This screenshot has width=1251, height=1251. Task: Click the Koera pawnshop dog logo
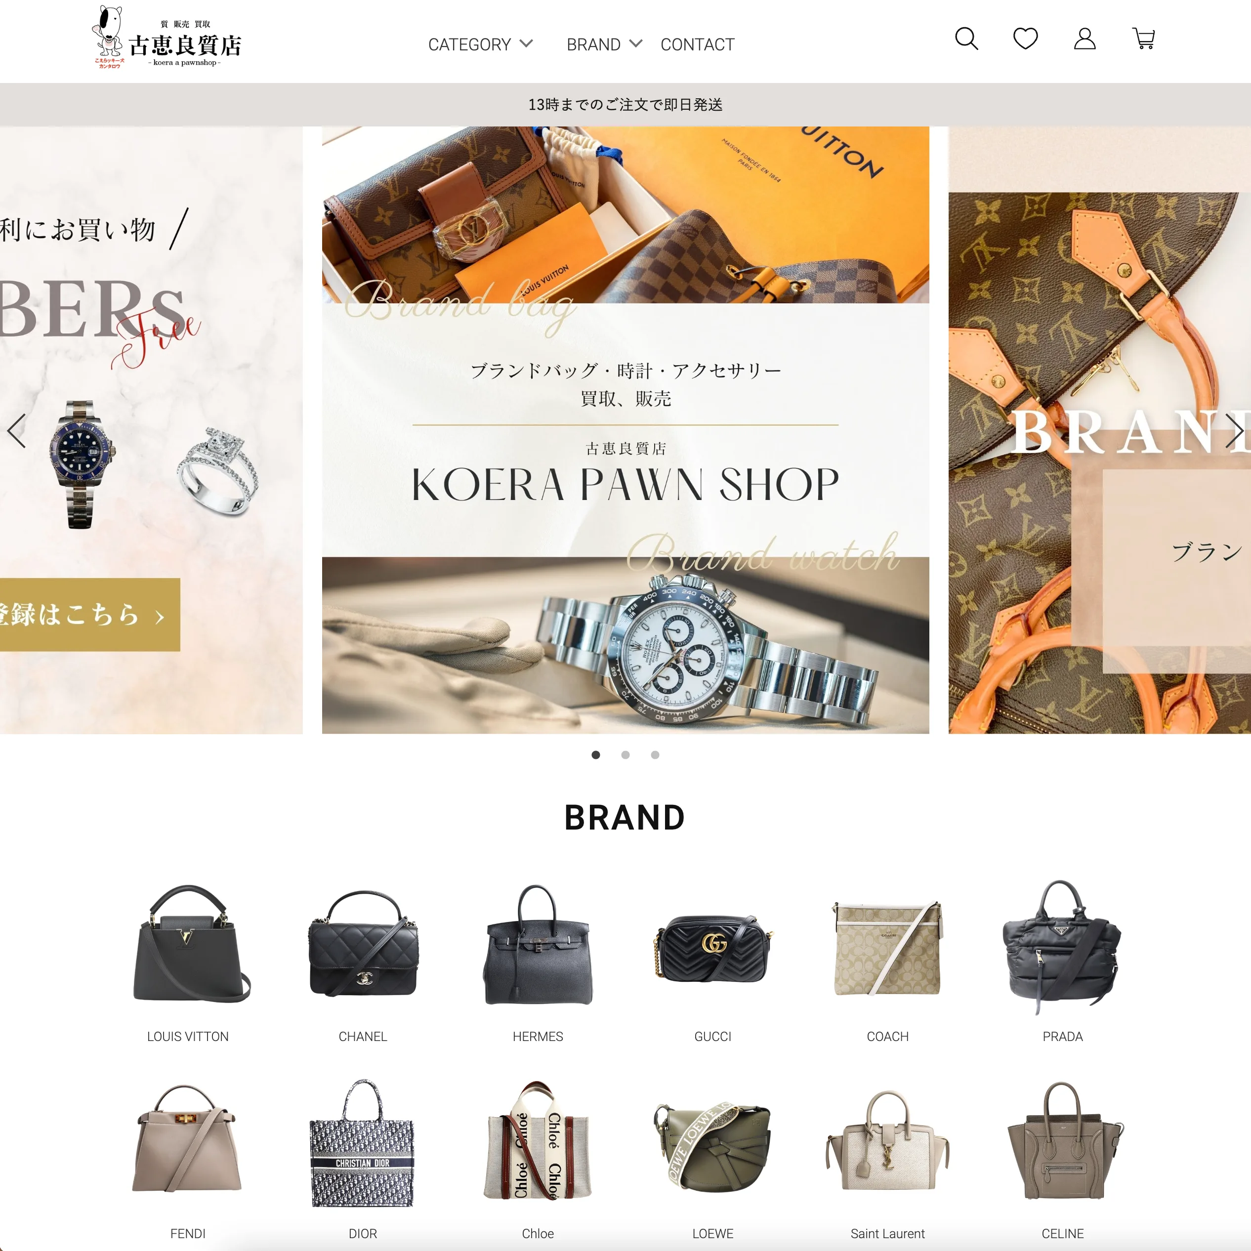(167, 38)
